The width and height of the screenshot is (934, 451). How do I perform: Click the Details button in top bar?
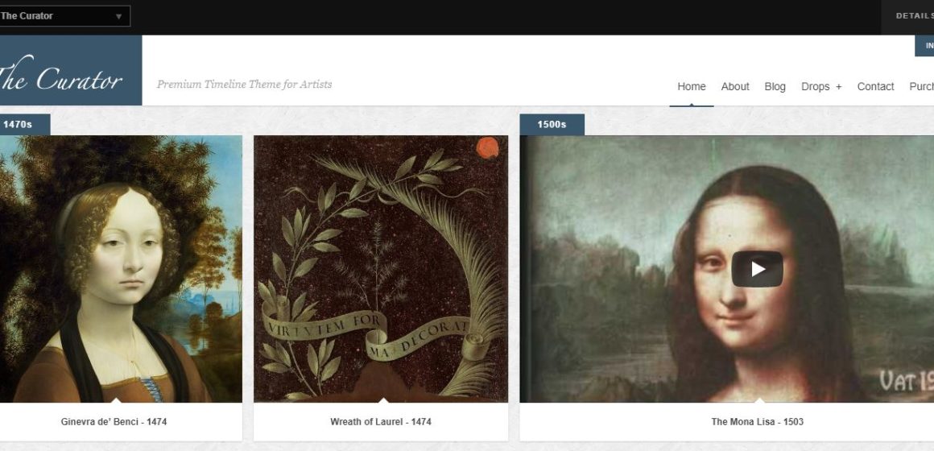click(x=915, y=16)
